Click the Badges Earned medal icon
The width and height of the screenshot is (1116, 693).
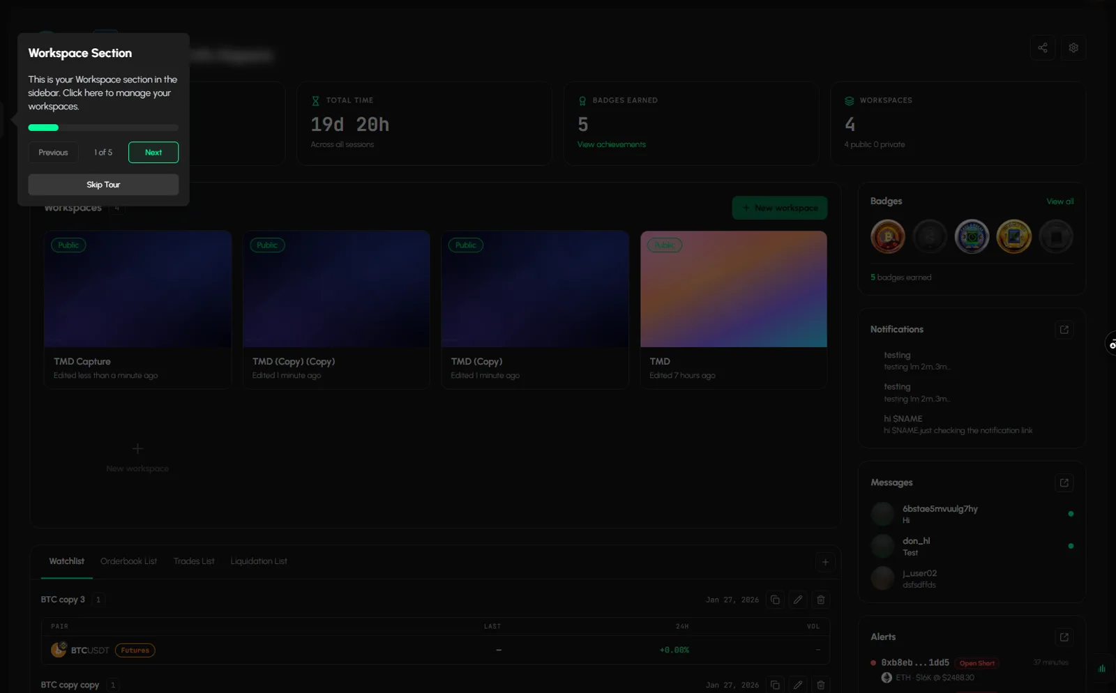tap(582, 101)
